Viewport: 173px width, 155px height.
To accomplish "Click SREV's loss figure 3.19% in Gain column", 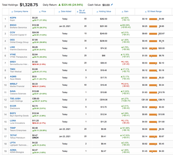I will (x=125, y=62).
